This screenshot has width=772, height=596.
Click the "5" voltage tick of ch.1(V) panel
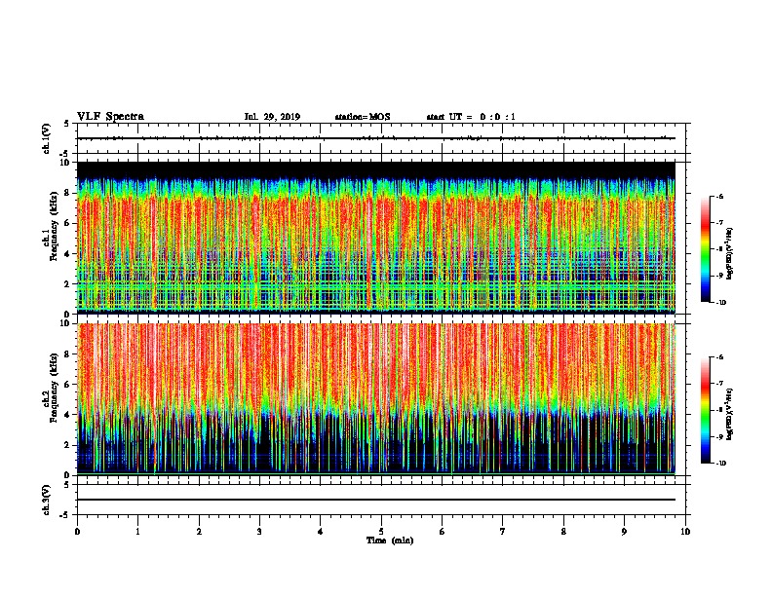click(67, 124)
